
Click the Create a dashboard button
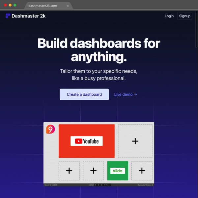84,94
